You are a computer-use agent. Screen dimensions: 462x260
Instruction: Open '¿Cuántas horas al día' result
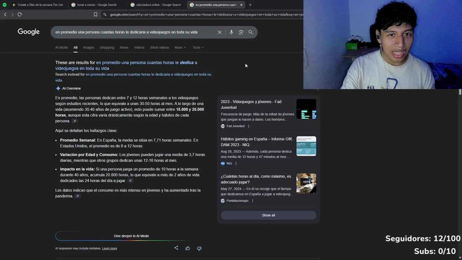point(256,179)
